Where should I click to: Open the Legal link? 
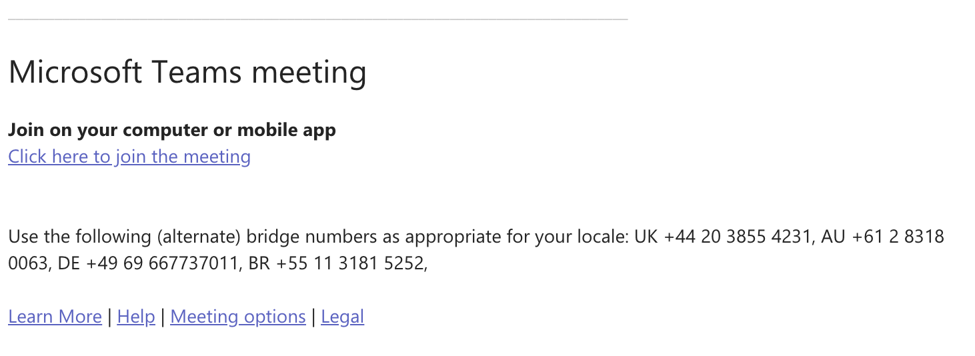(x=342, y=317)
